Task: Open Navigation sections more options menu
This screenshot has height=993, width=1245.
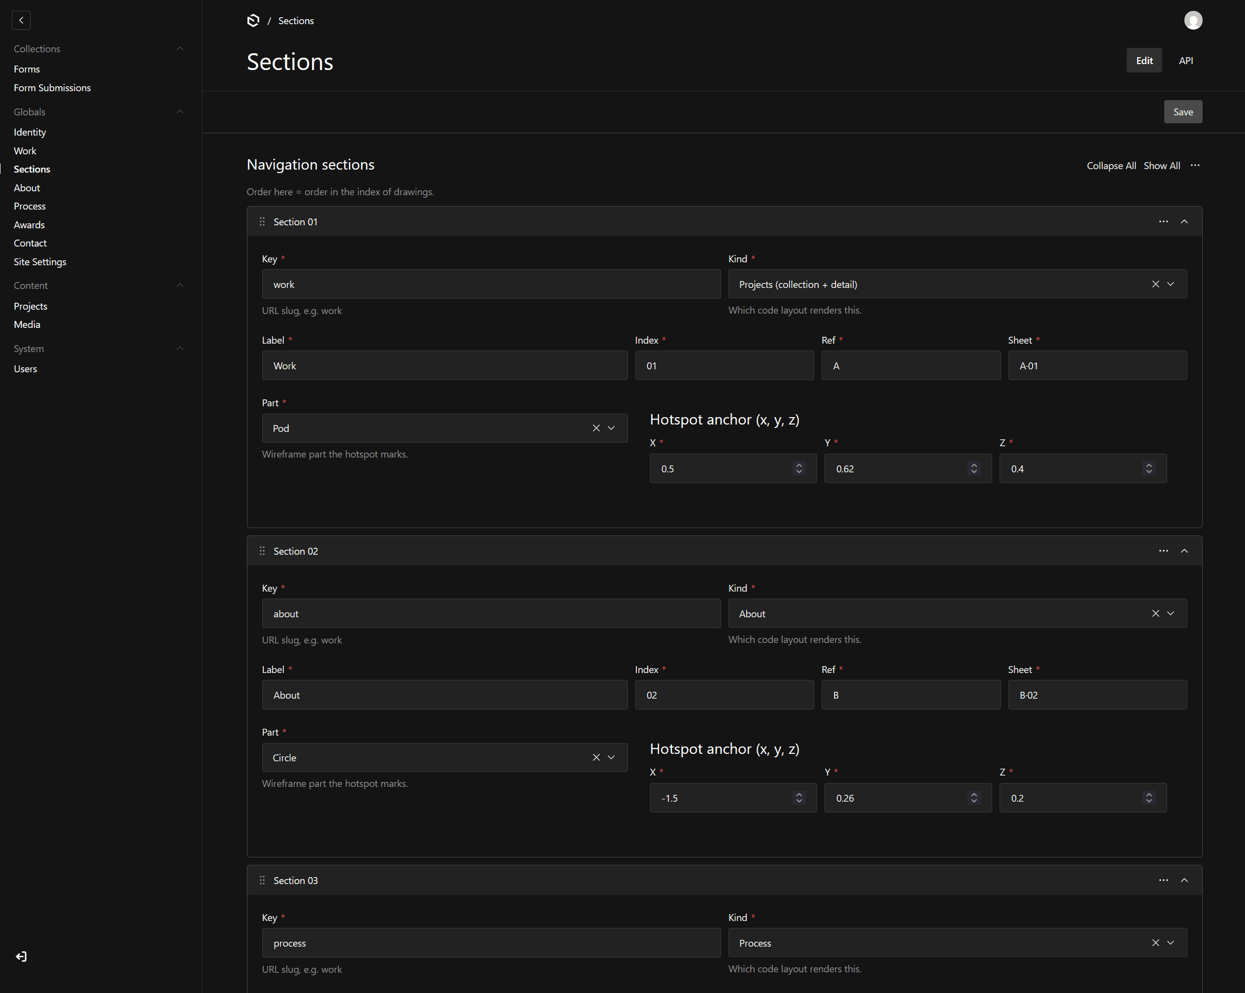Action: pos(1195,166)
